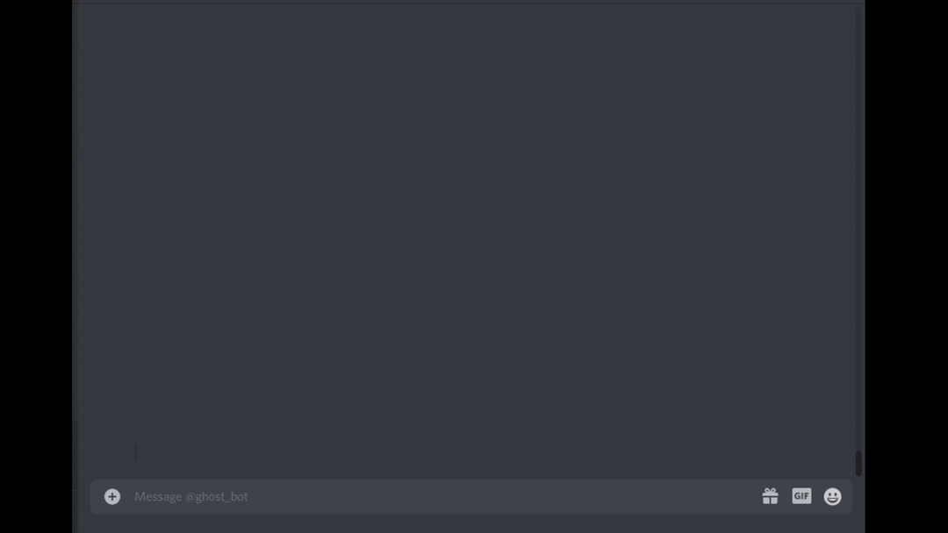Image resolution: width=948 pixels, height=533 pixels.
Task: Click the smiley face icon
Action: [832, 496]
